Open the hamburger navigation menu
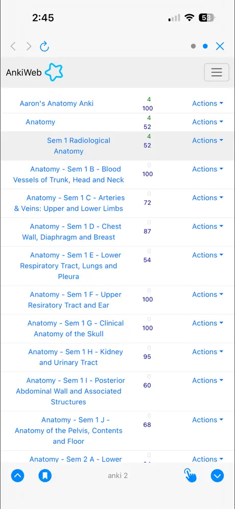 (x=217, y=72)
